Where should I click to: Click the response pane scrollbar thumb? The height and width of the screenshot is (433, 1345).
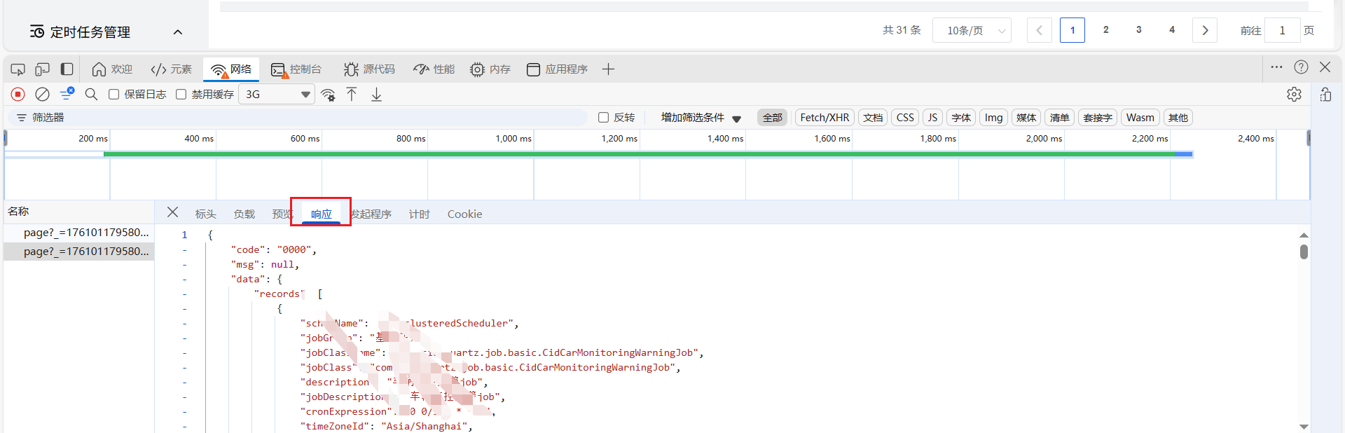[1304, 252]
